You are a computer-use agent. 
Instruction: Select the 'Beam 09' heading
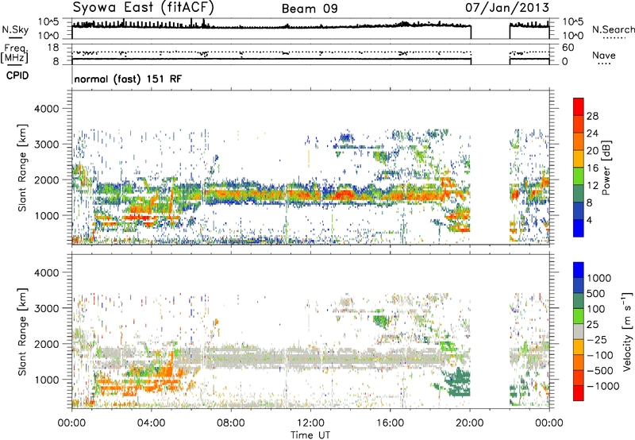[310, 9]
